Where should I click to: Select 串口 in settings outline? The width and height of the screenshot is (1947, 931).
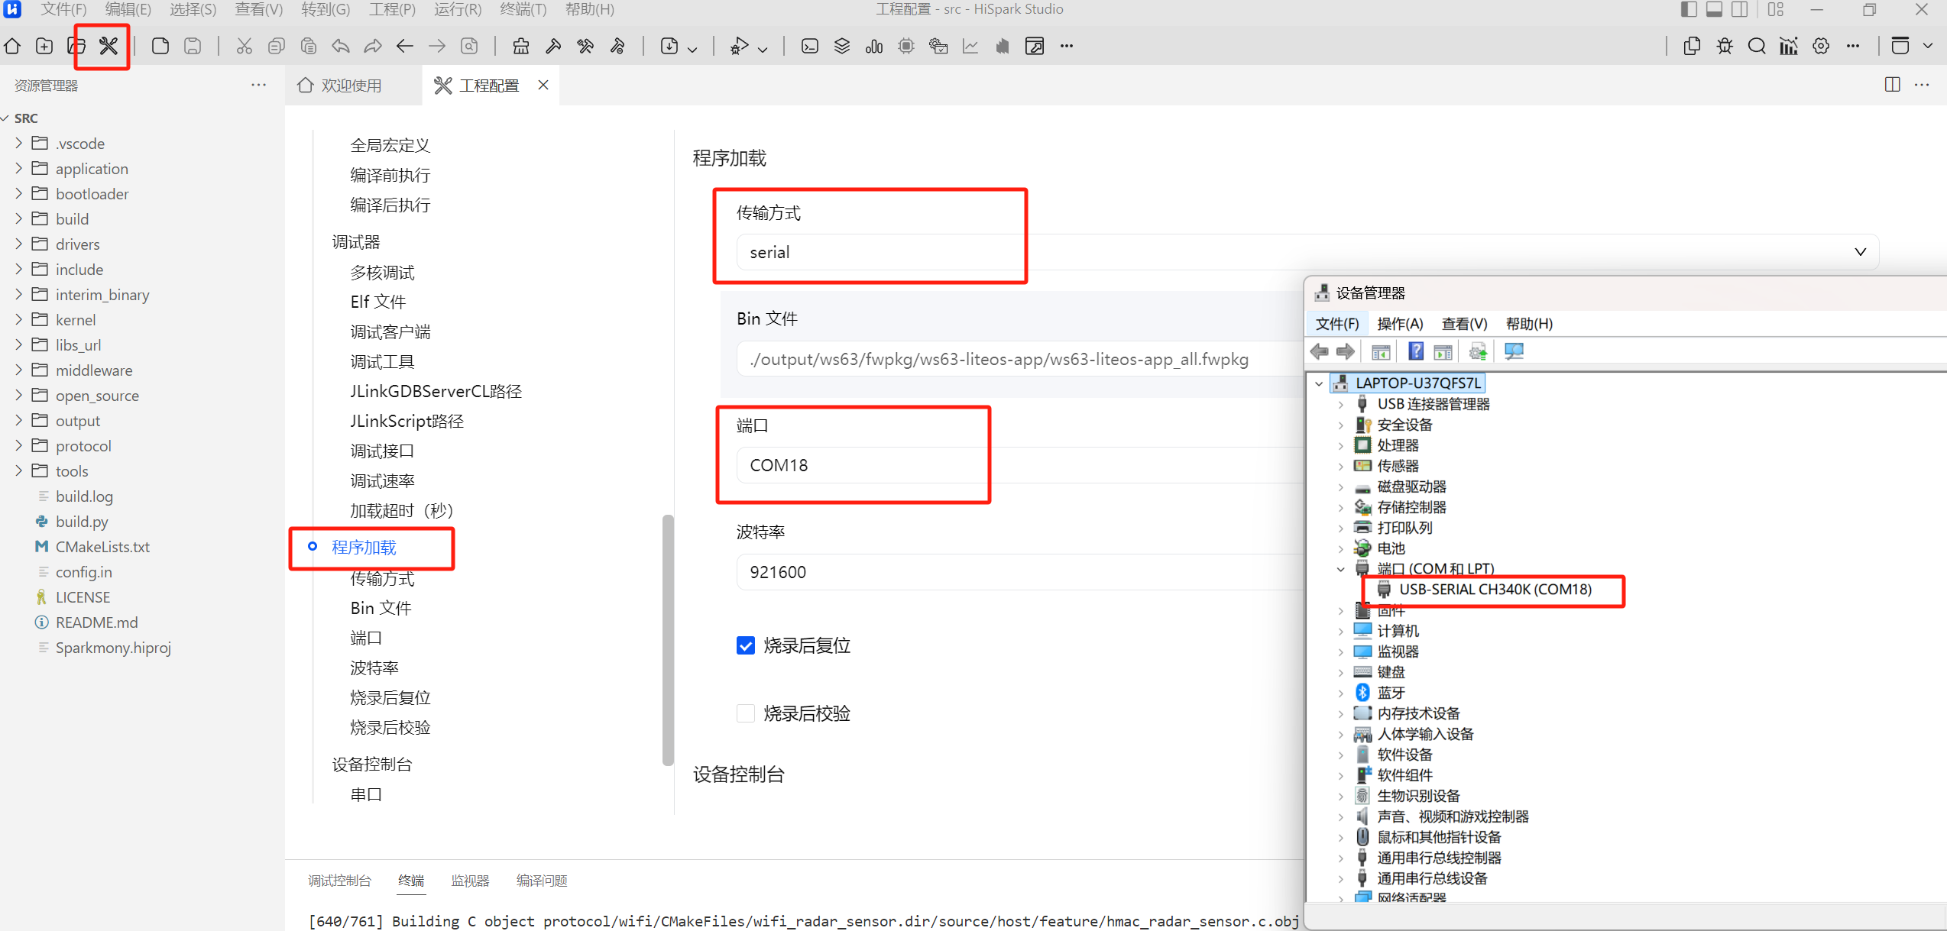click(366, 794)
